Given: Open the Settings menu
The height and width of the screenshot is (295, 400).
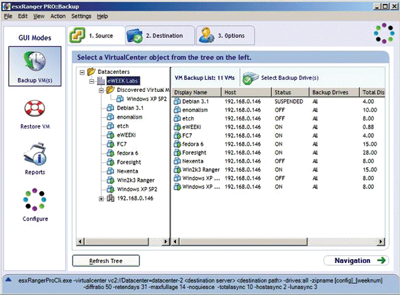Looking at the screenshot, I should 81,16.
